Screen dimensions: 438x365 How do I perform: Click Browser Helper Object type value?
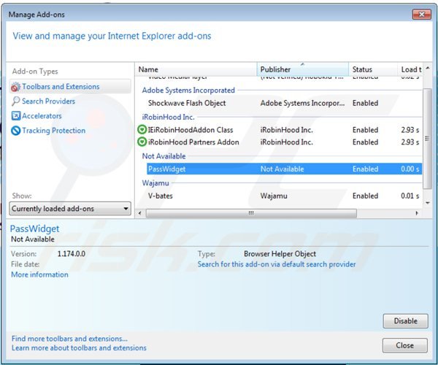280,253
